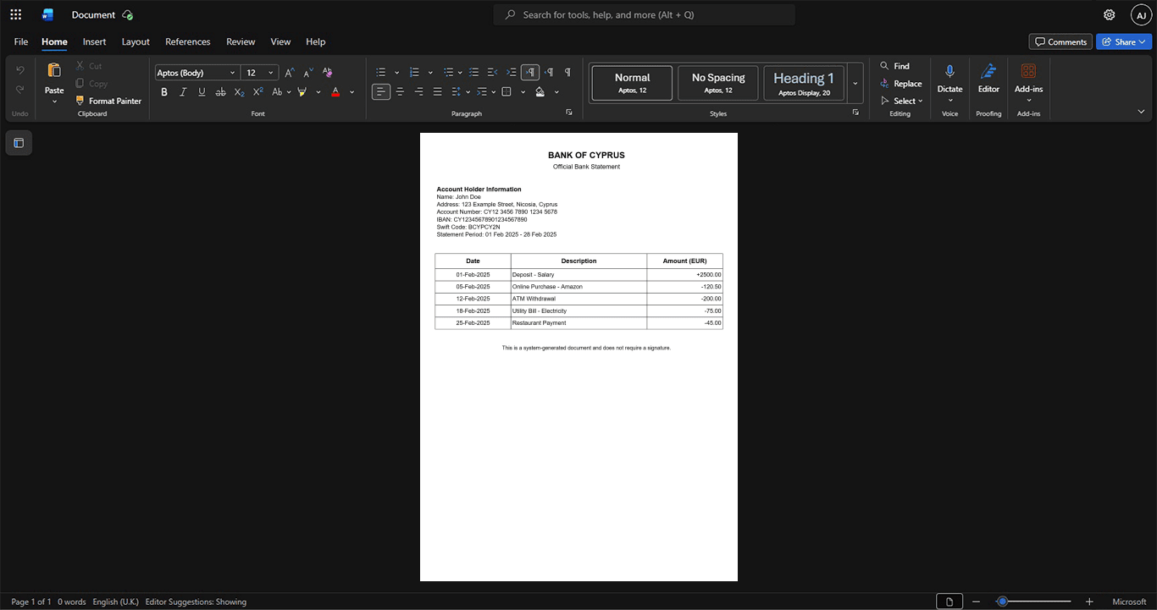Open the navigation pane icon at left

click(x=19, y=143)
